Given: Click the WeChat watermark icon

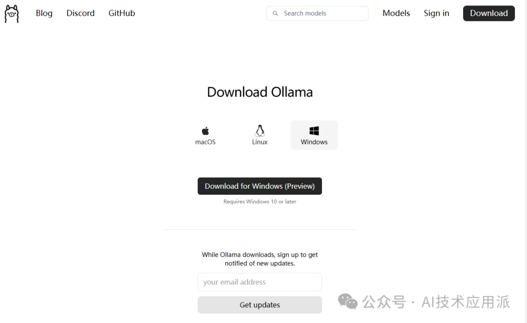Looking at the screenshot, I should (347, 301).
